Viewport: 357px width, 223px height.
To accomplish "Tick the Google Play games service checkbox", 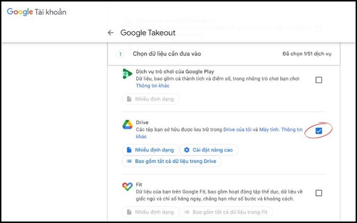I will tap(319, 80).
